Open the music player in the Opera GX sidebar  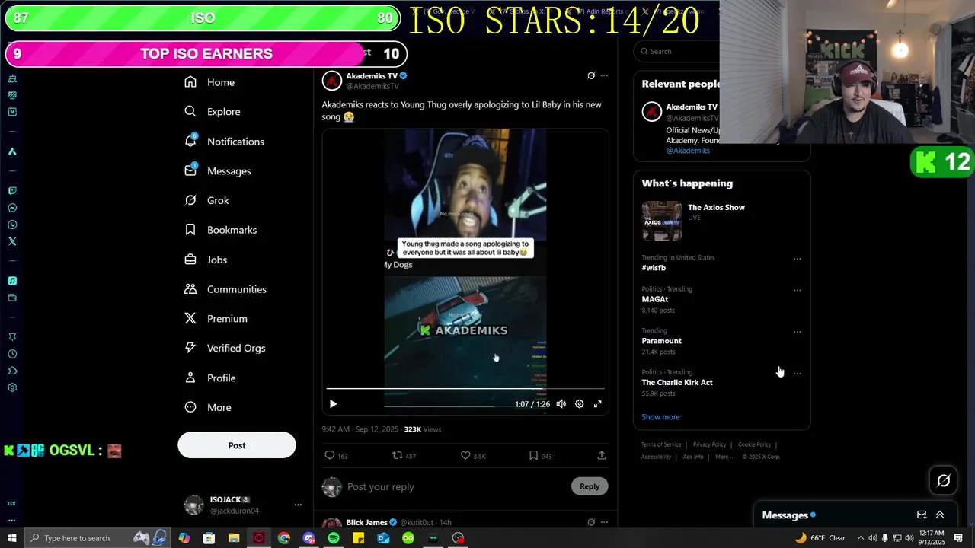[12, 281]
